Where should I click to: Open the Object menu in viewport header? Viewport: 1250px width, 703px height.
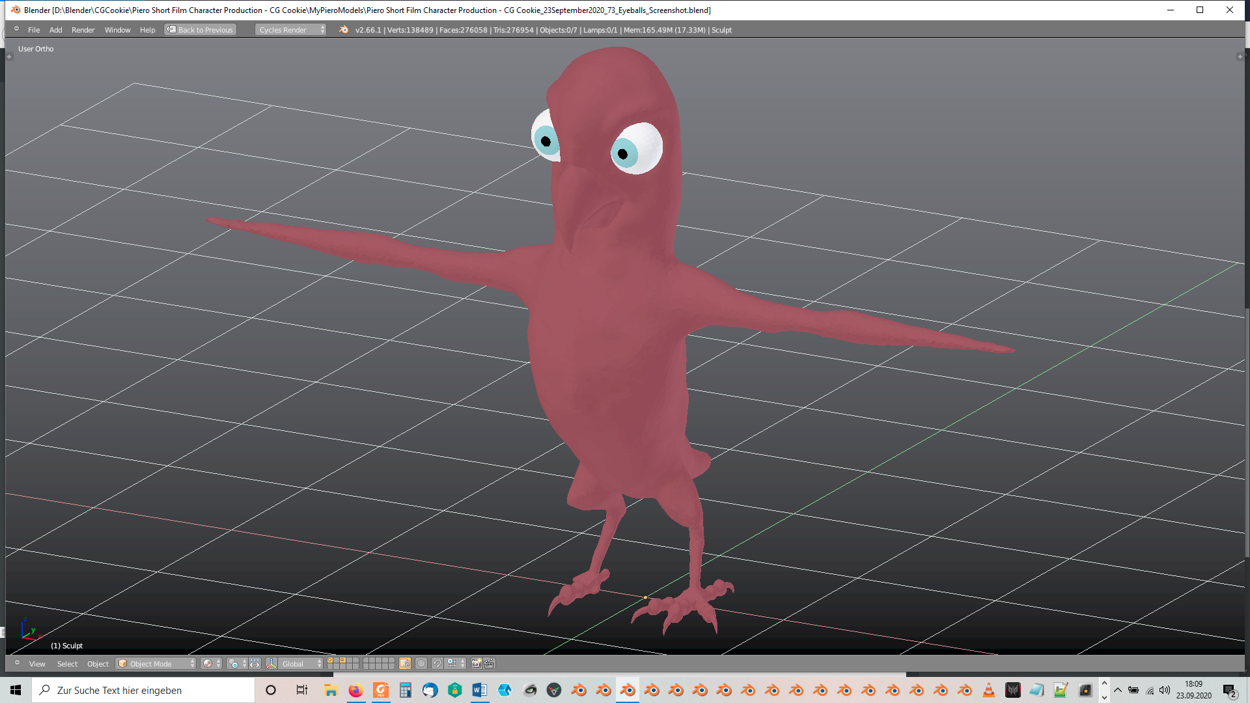[x=98, y=664]
